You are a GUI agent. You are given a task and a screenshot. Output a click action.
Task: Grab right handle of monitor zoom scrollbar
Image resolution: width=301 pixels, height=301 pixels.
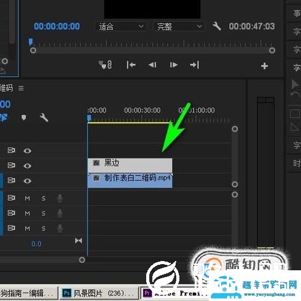click(x=272, y=50)
